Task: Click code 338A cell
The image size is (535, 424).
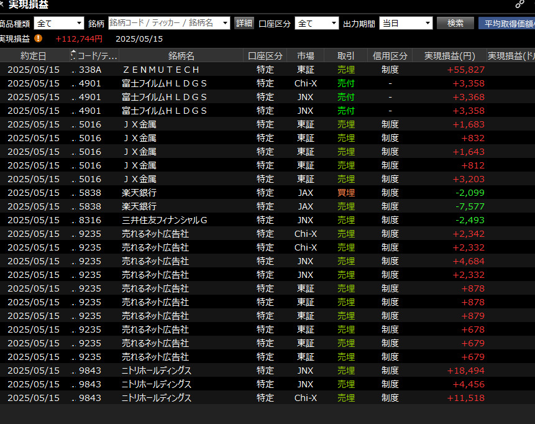Action: (90, 70)
